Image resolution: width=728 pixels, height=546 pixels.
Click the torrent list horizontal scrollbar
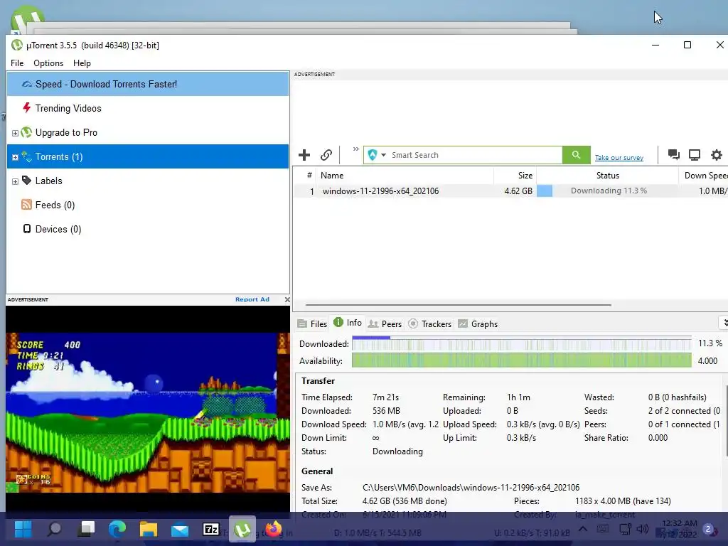(459, 305)
